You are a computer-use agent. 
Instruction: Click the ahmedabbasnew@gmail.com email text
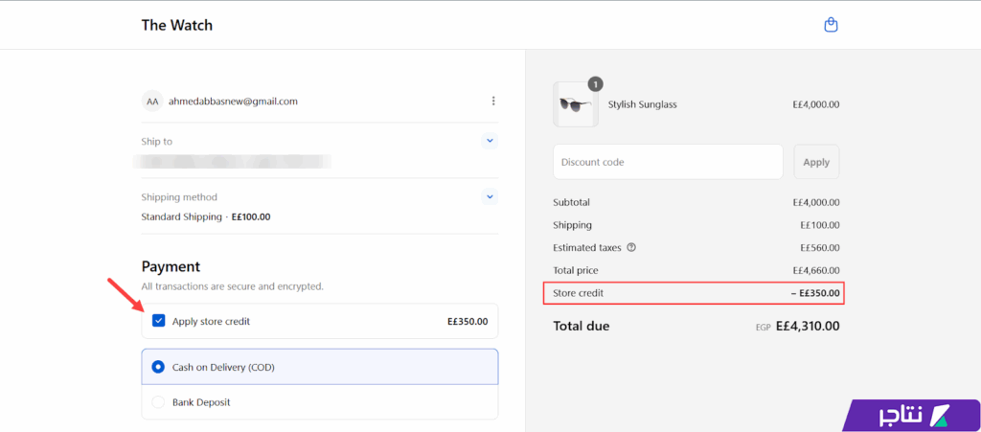point(233,101)
